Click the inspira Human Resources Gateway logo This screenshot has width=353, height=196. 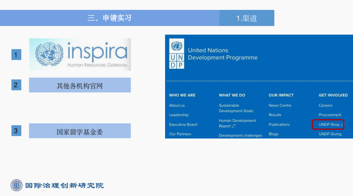pos(80,54)
